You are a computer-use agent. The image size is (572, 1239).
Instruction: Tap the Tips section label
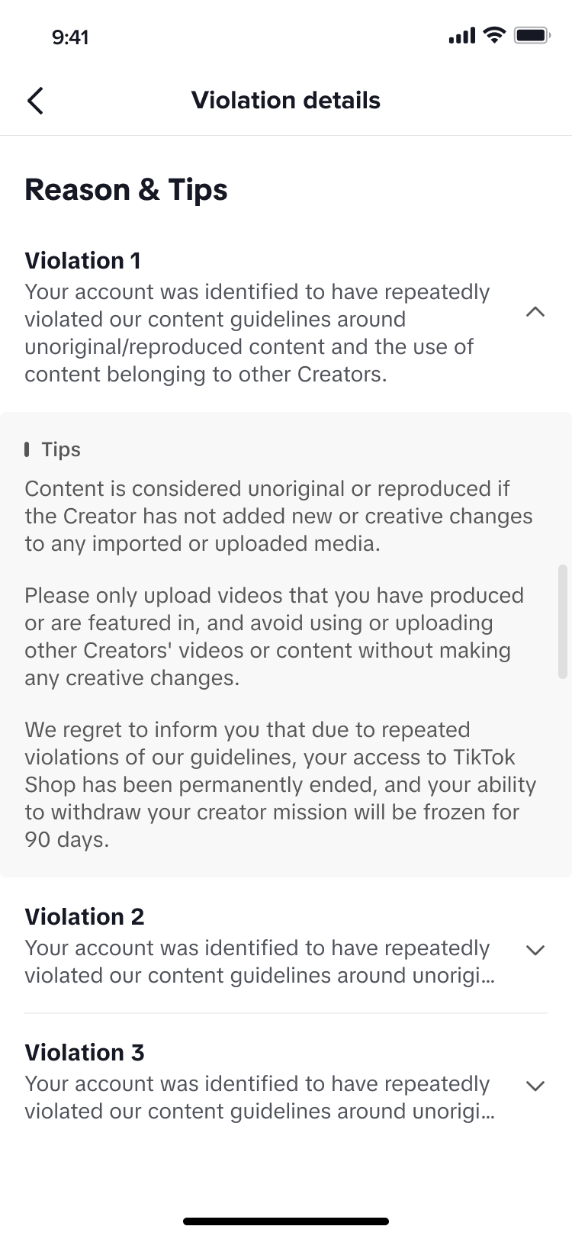pos(61,449)
